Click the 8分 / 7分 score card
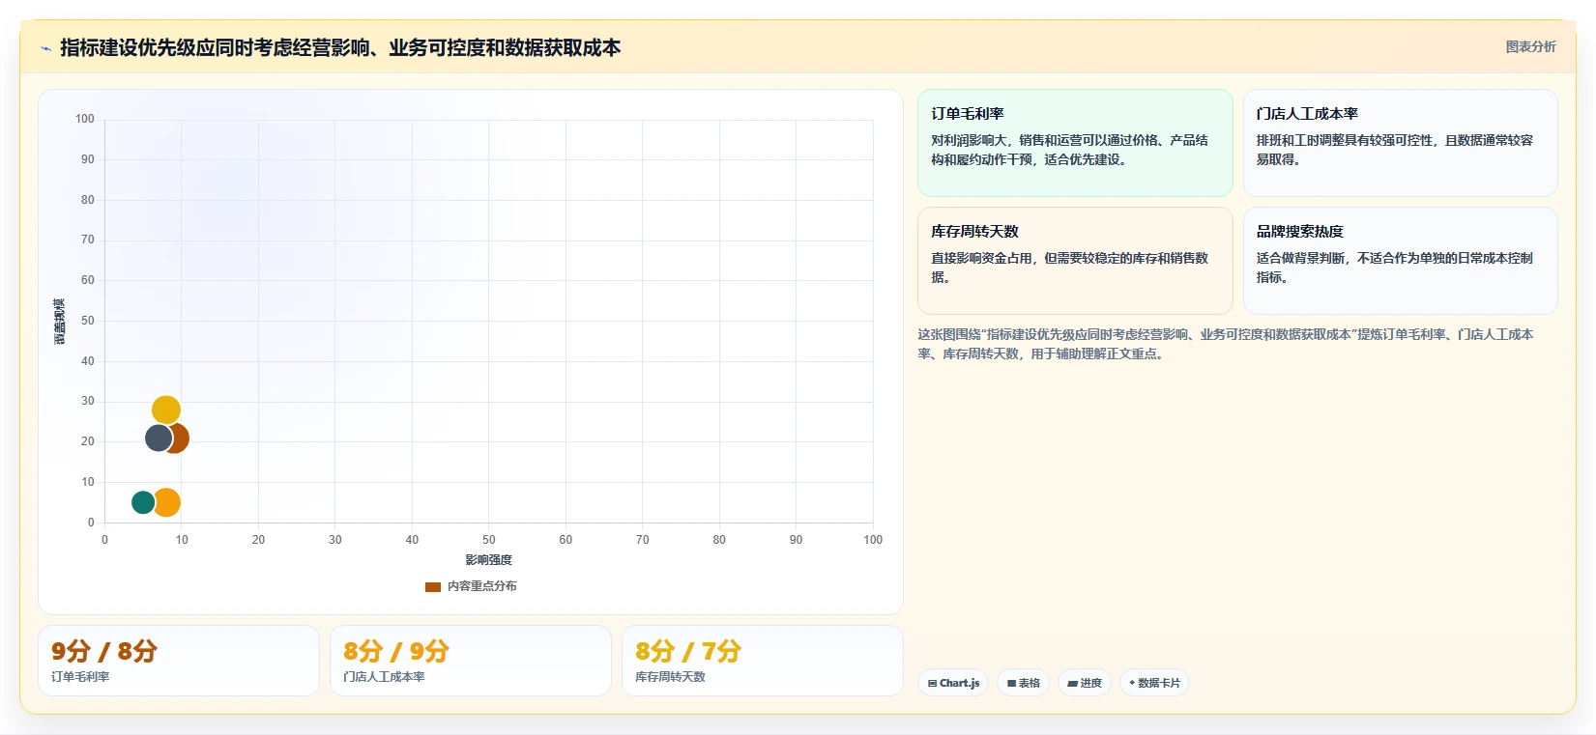This screenshot has height=735, width=1596. tap(763, 661)
